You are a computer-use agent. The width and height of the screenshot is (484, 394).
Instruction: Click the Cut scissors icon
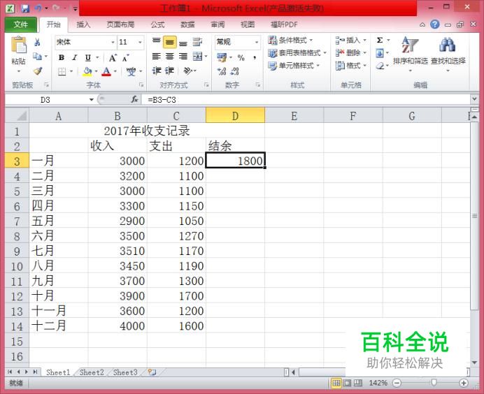[37, 42]
